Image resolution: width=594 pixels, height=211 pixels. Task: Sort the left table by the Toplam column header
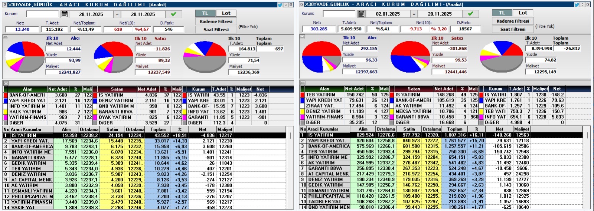[158, 129]
